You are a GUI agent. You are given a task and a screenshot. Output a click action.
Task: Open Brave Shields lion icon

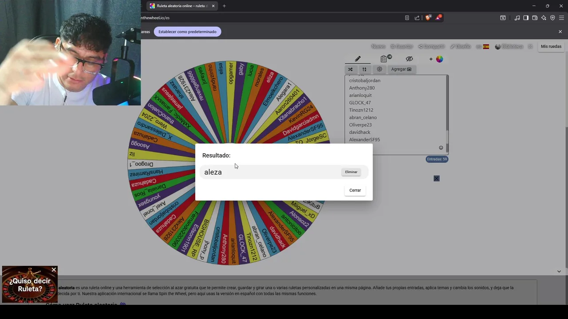tap(428, 18)
